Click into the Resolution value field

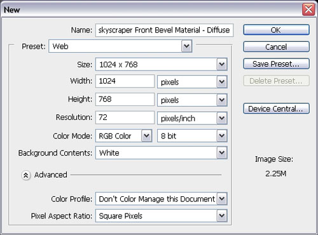pyautogui.click(x=125, y=117)
